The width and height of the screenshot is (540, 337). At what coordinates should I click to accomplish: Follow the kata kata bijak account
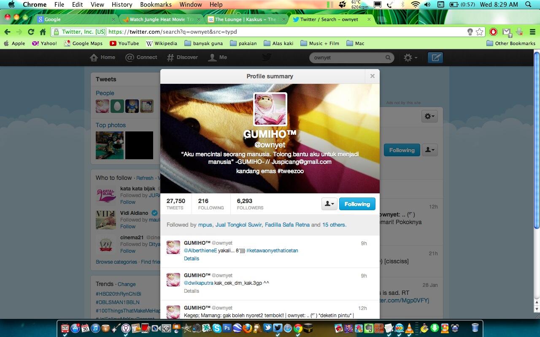128,202
